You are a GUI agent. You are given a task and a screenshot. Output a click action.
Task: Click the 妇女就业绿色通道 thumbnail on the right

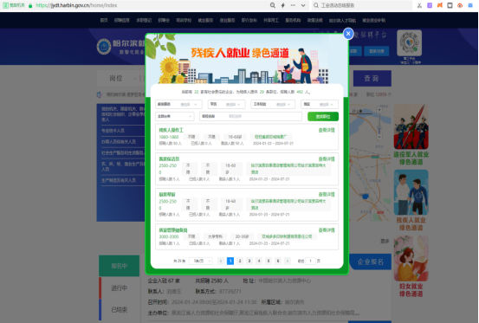tap(411, 267)
